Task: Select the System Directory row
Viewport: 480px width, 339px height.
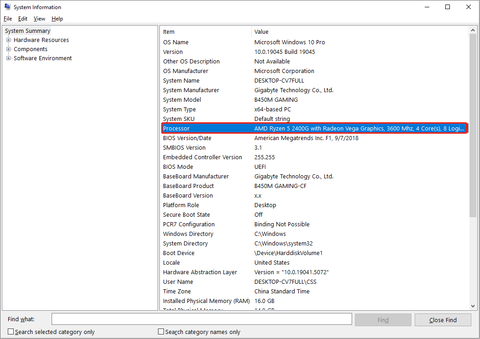Action: (x=314, y=244)
